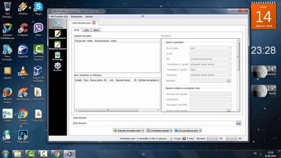The height and width of the screenshot is (158, 281).
Task: Open the Windows Start menu
Action: coord(6,154)
